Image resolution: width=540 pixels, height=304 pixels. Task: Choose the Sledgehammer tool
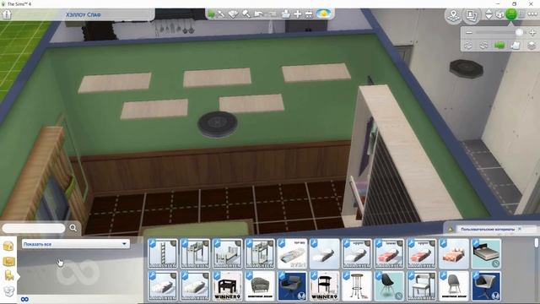246,14
